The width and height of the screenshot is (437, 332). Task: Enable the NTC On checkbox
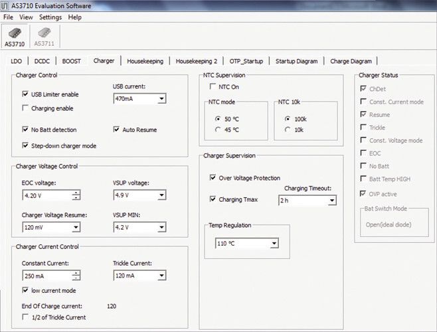[213, 86]
